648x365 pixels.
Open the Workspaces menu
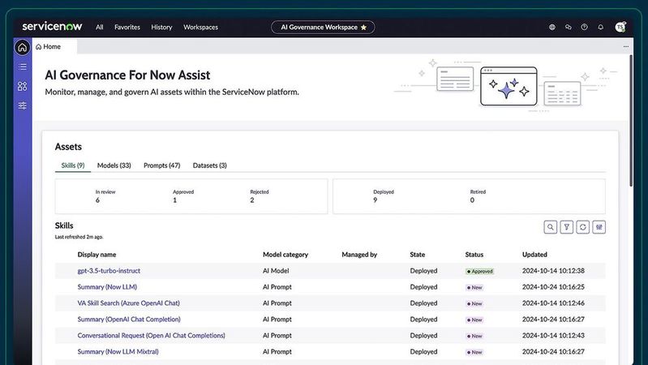click(x=200, y=28)
